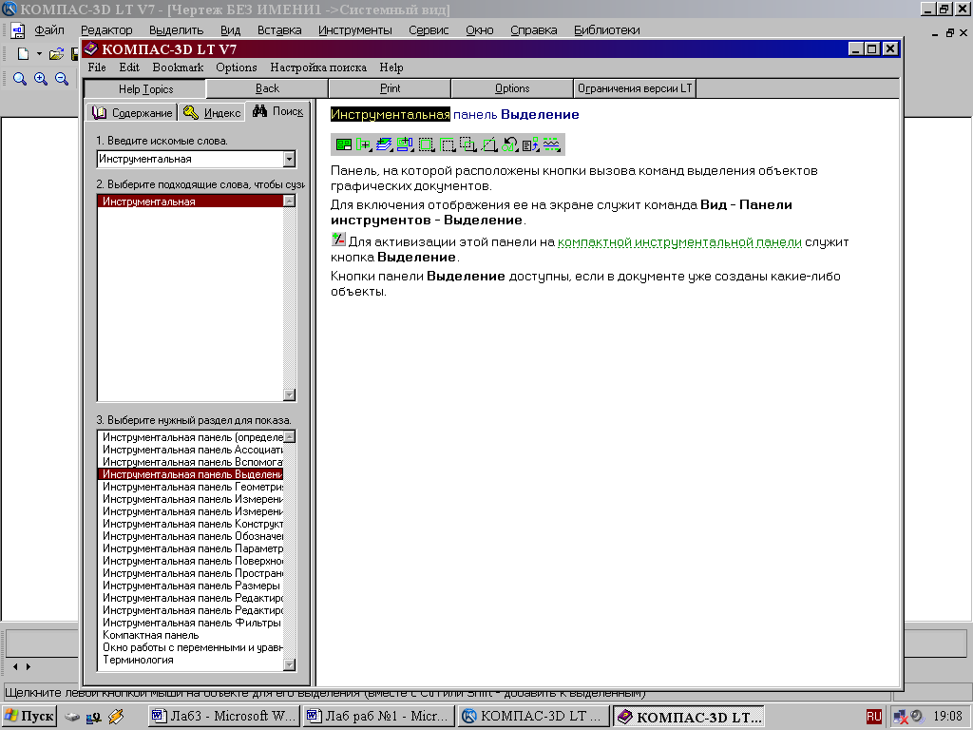This screenshot has width=973, height=730.
Task: Switch to the Индекс tab
Action: click(212, 112)
